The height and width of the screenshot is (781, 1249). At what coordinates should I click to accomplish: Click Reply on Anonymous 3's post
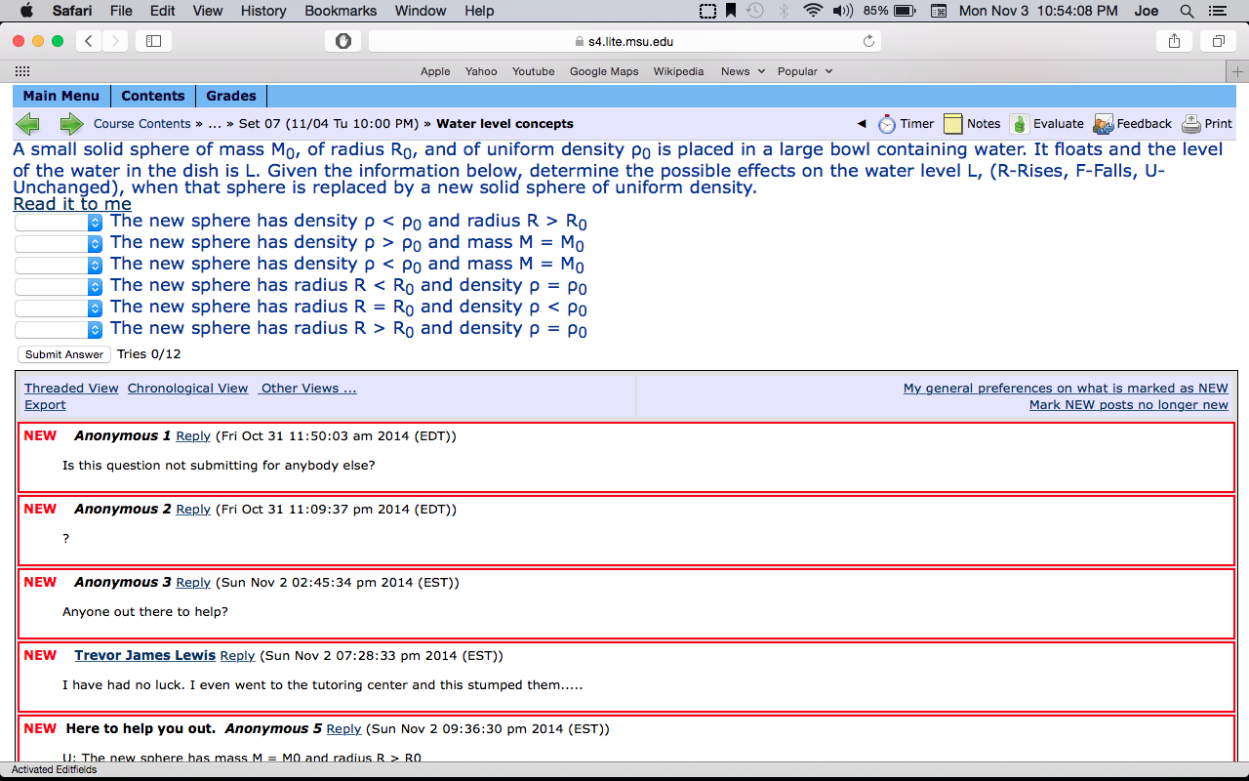193,583
